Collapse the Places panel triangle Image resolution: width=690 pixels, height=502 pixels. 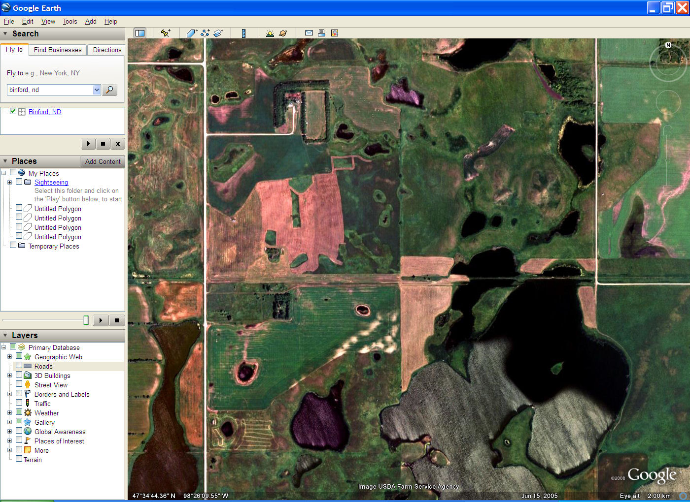[5, 161]
